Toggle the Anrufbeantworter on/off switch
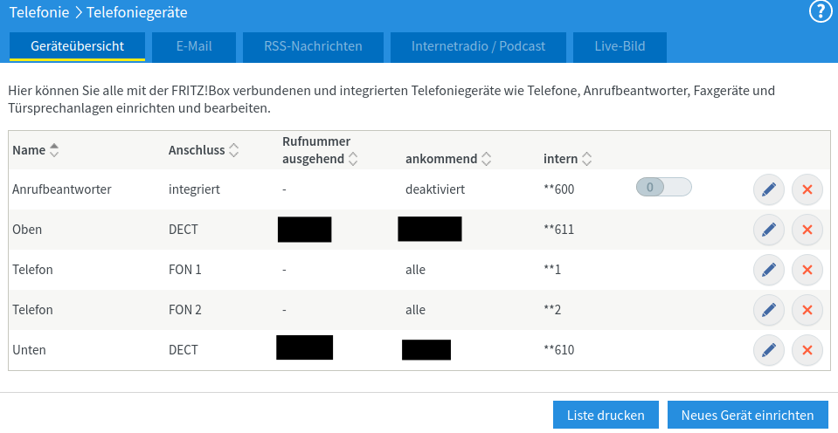This screenshot has width=838, height=433. 663,187
